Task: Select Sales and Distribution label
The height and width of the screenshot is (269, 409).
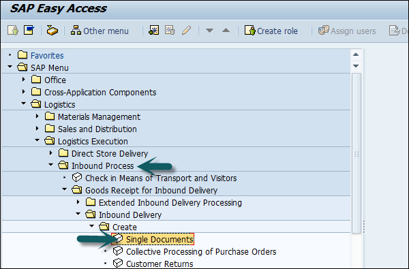Action: (97, 129)
